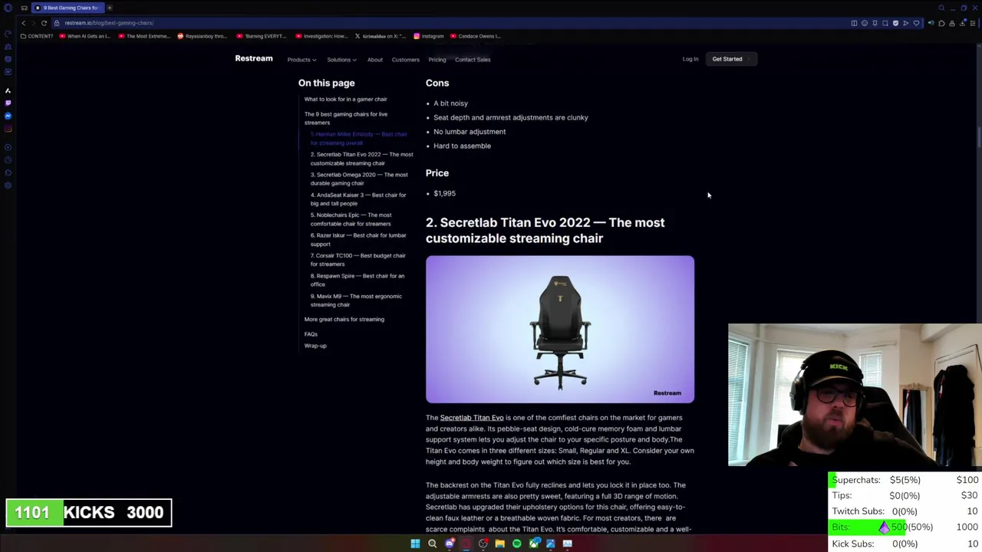
Task: Click the Opera logo menu button
Action: 8,8
